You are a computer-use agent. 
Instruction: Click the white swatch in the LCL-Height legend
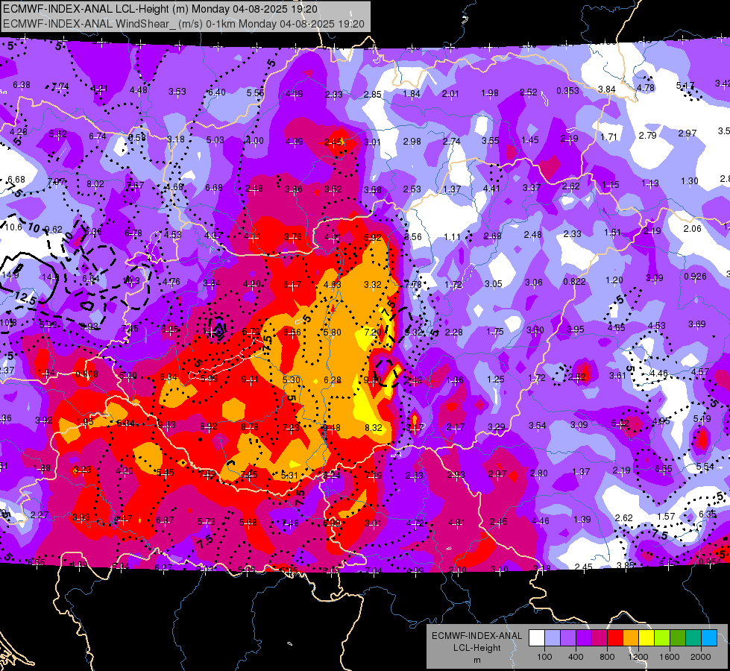537,638
